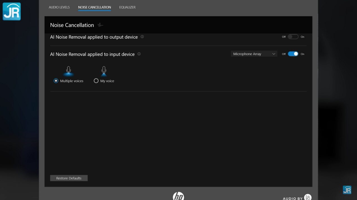Click the "On" label of input device toggle

(x=302, y=54)
